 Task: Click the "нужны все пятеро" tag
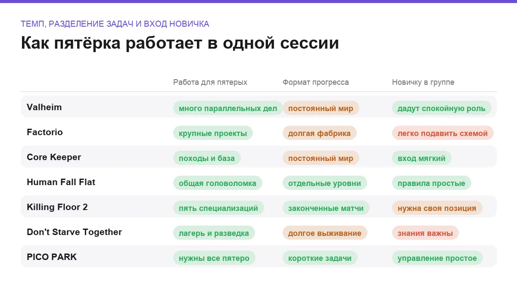click(214, 258)
